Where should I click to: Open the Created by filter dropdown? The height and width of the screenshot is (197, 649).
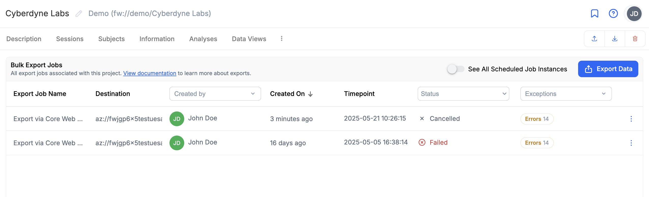[215, 94]
